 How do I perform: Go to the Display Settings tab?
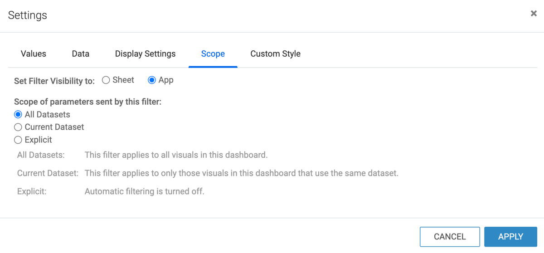tap(145, 54)
